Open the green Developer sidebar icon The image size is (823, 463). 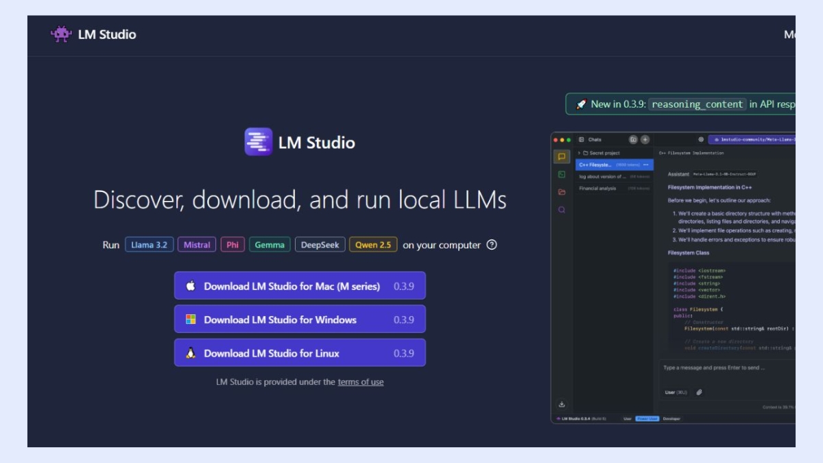pos(562,175)
